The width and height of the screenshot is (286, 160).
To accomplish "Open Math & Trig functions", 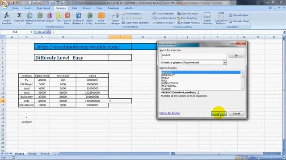I will pos(90,18).
